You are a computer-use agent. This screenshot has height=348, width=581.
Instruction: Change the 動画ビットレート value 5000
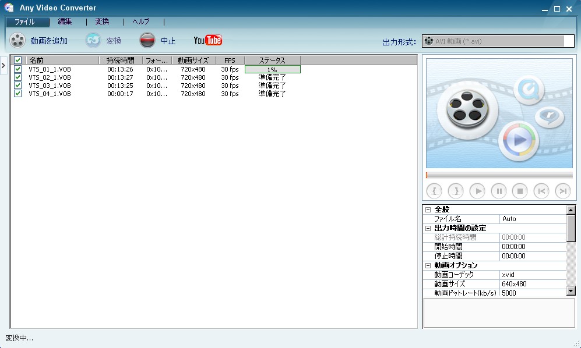pyautogui.click(x=533, y=293)
